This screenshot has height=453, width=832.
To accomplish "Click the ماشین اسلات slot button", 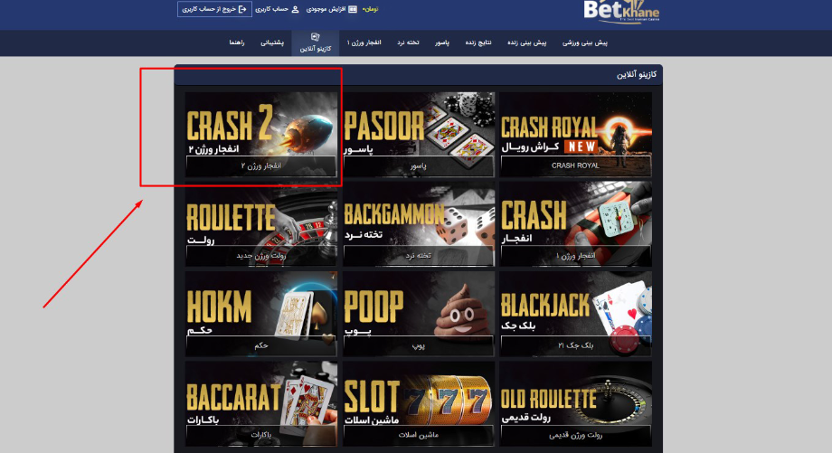I will pyautogui.click(x=418, y=435).
